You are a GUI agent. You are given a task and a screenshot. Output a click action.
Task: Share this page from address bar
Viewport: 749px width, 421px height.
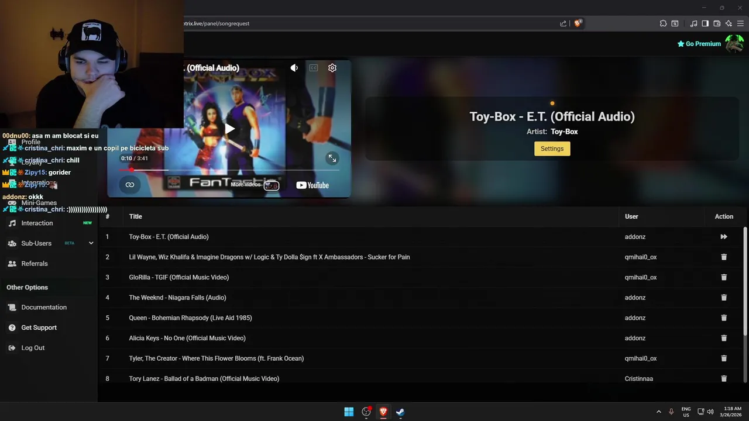tap(563, 23)
